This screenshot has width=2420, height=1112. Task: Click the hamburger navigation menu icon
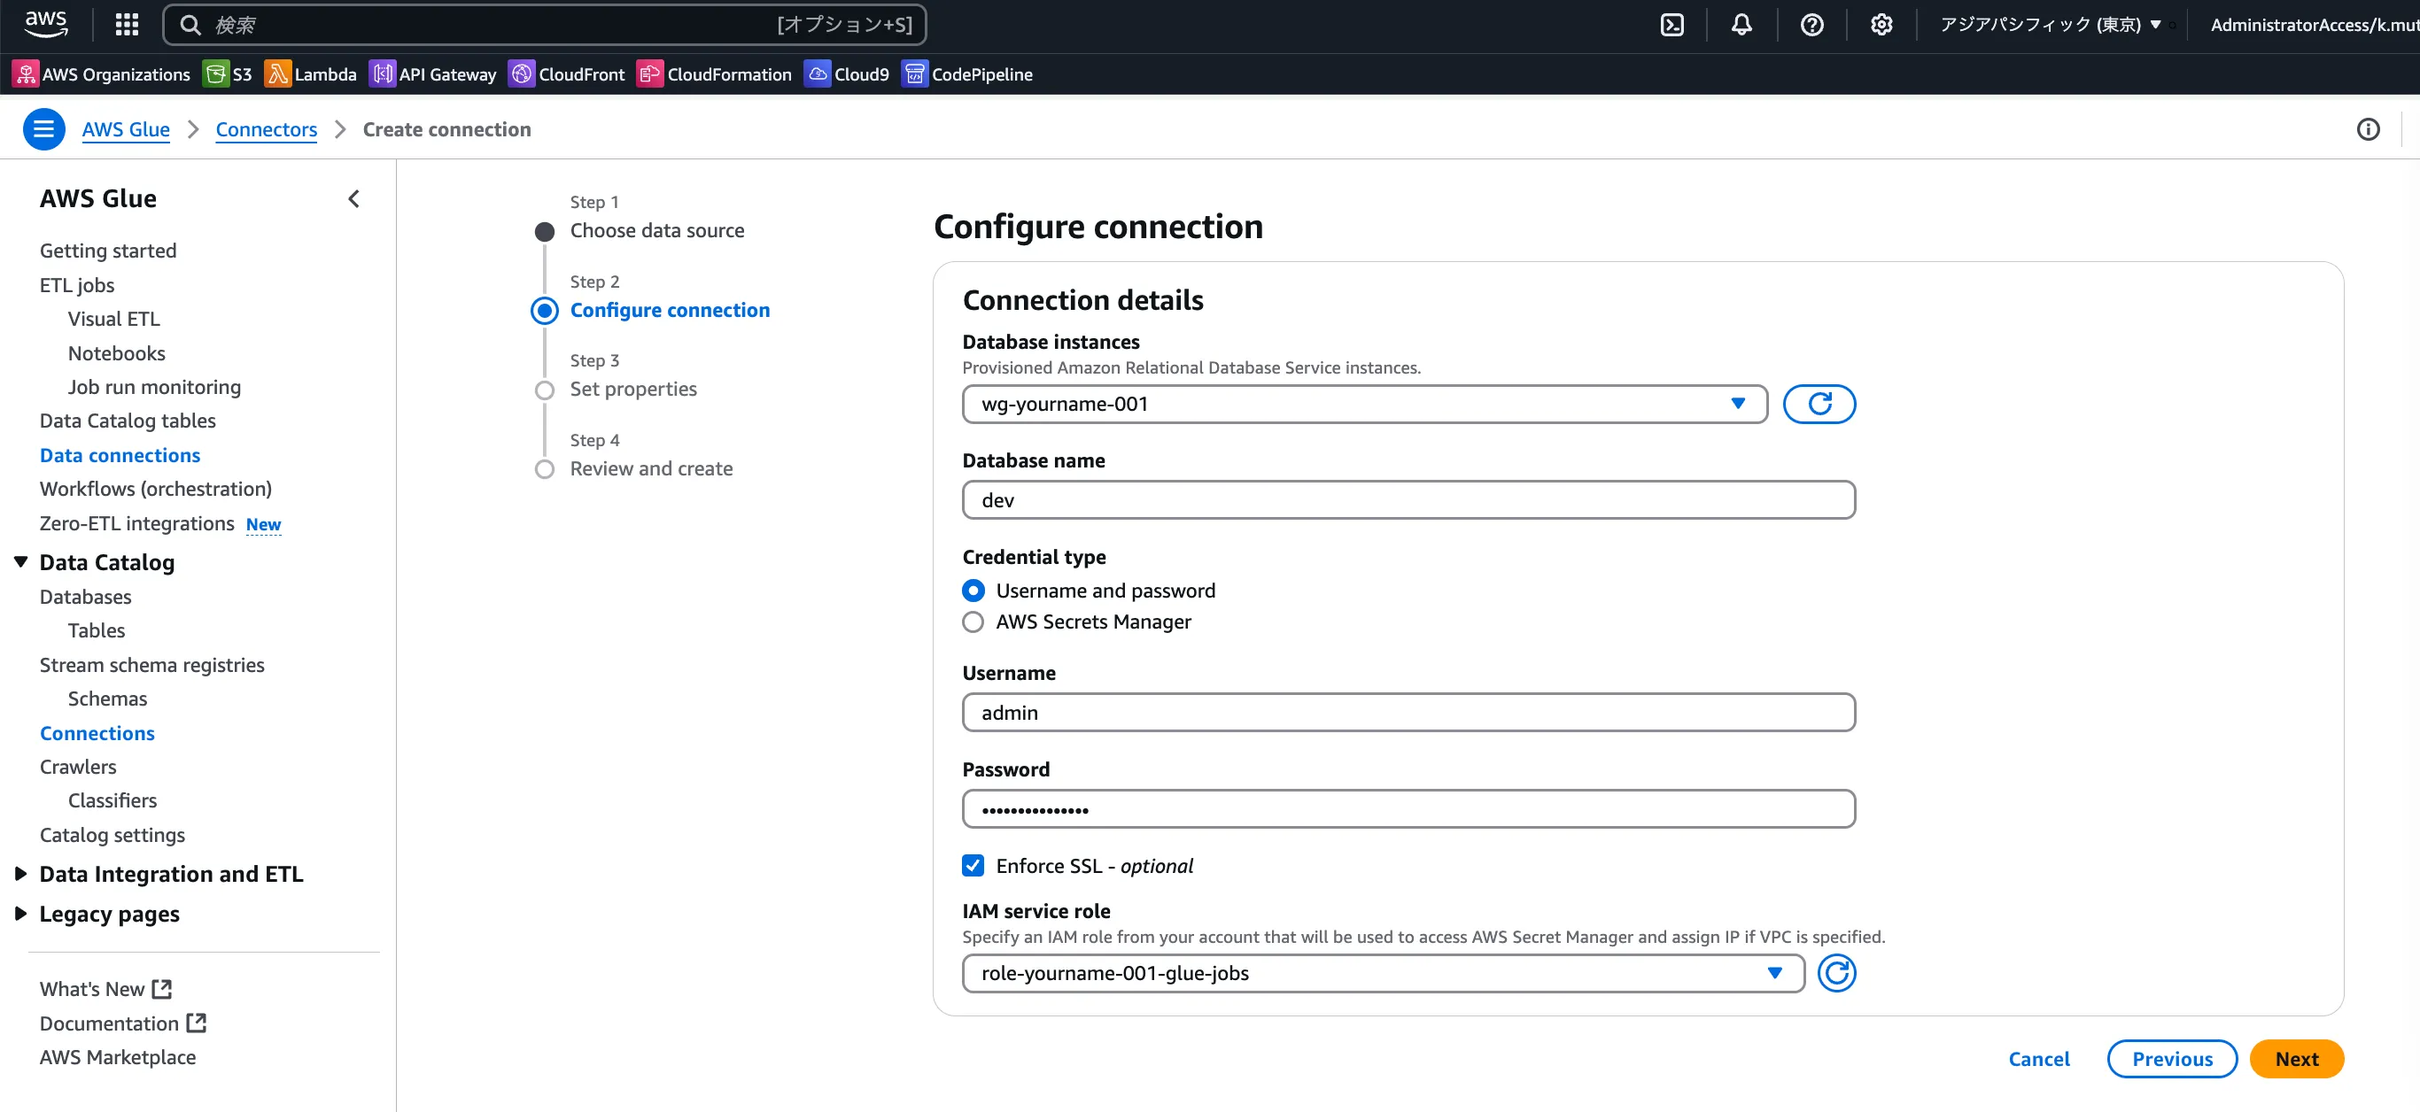[x=43, y=129]
